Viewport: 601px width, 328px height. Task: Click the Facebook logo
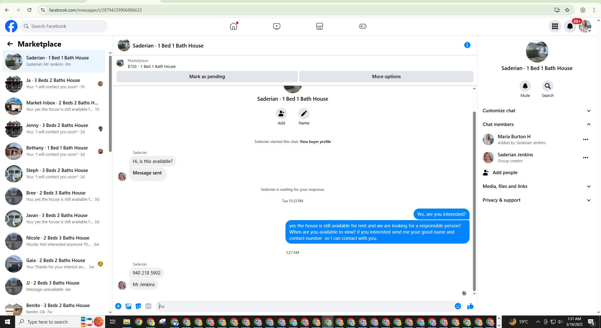click(x=11, y=26)
